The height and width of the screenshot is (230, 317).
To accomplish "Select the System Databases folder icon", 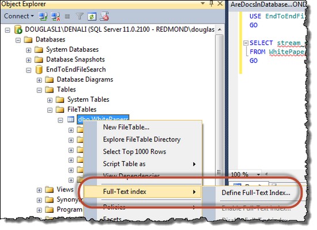I will [x=39, y=49].
